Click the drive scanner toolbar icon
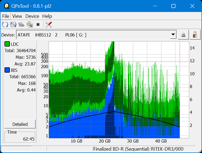 21,25
